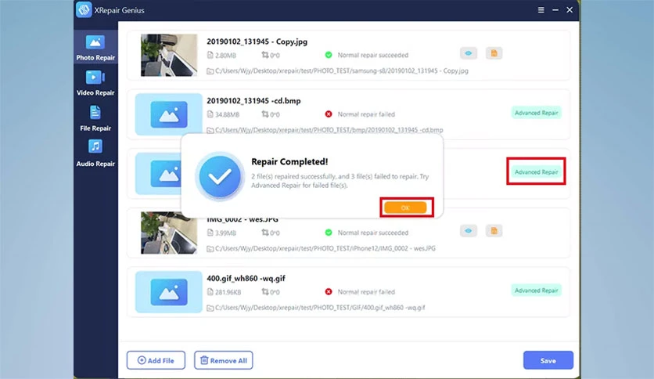Open thumbnail of 20190102_131945 - Copy.jpg

[x=169, y=55]
